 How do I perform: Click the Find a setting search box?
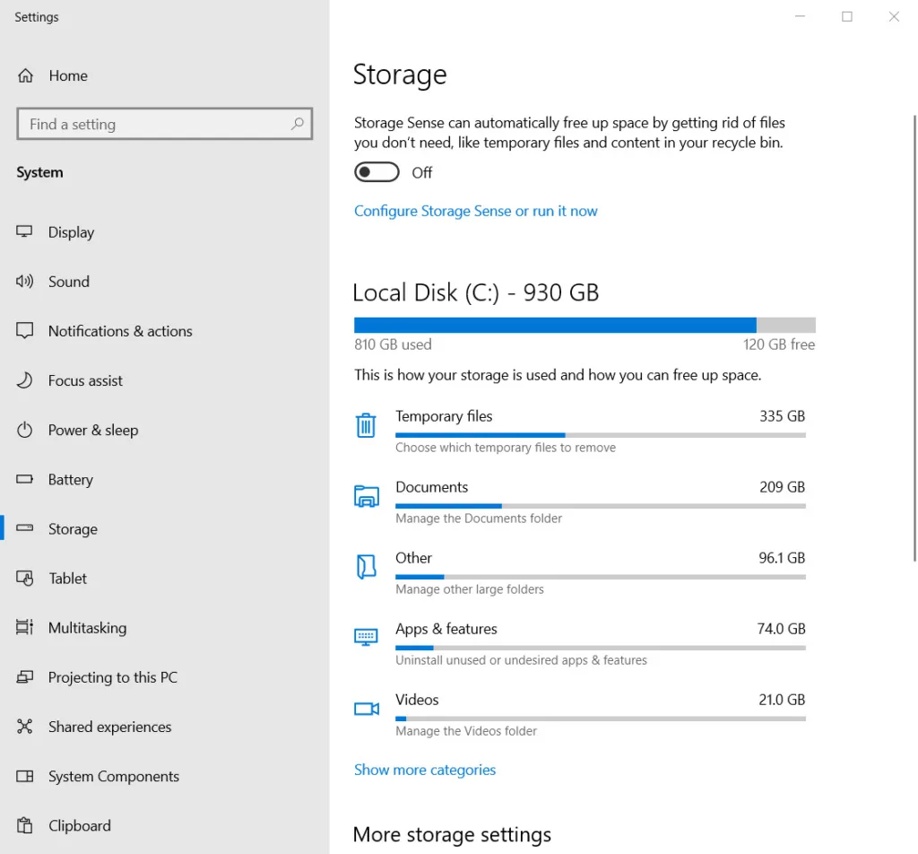(165, 124)
